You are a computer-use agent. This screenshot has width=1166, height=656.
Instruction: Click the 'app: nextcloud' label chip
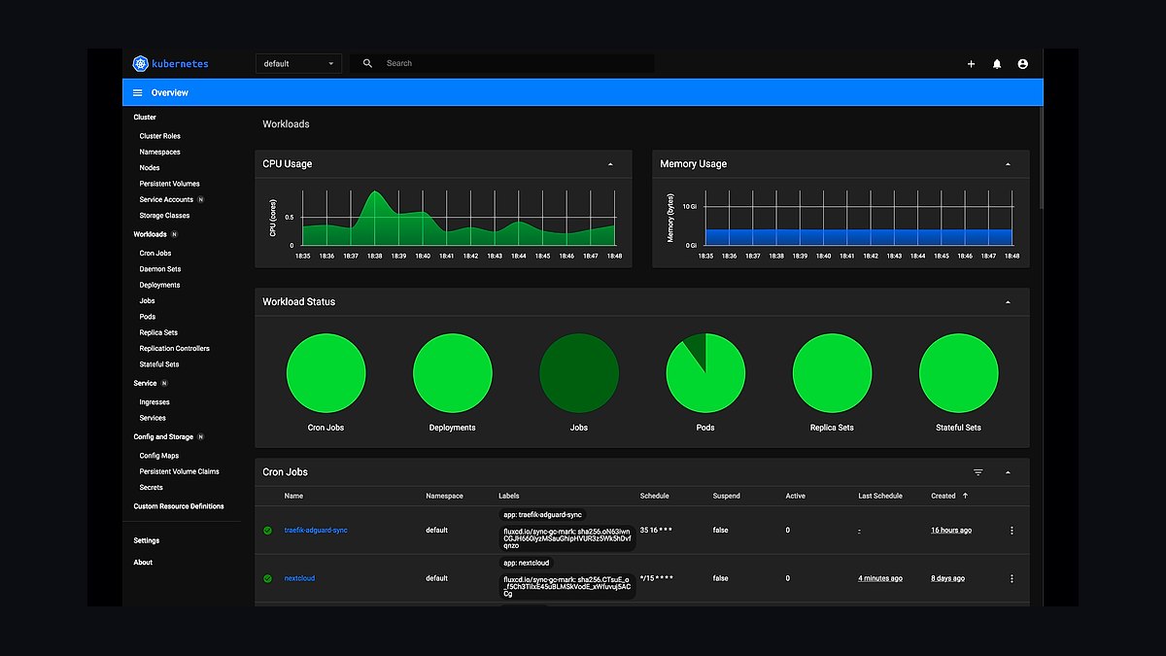(526, 563)
